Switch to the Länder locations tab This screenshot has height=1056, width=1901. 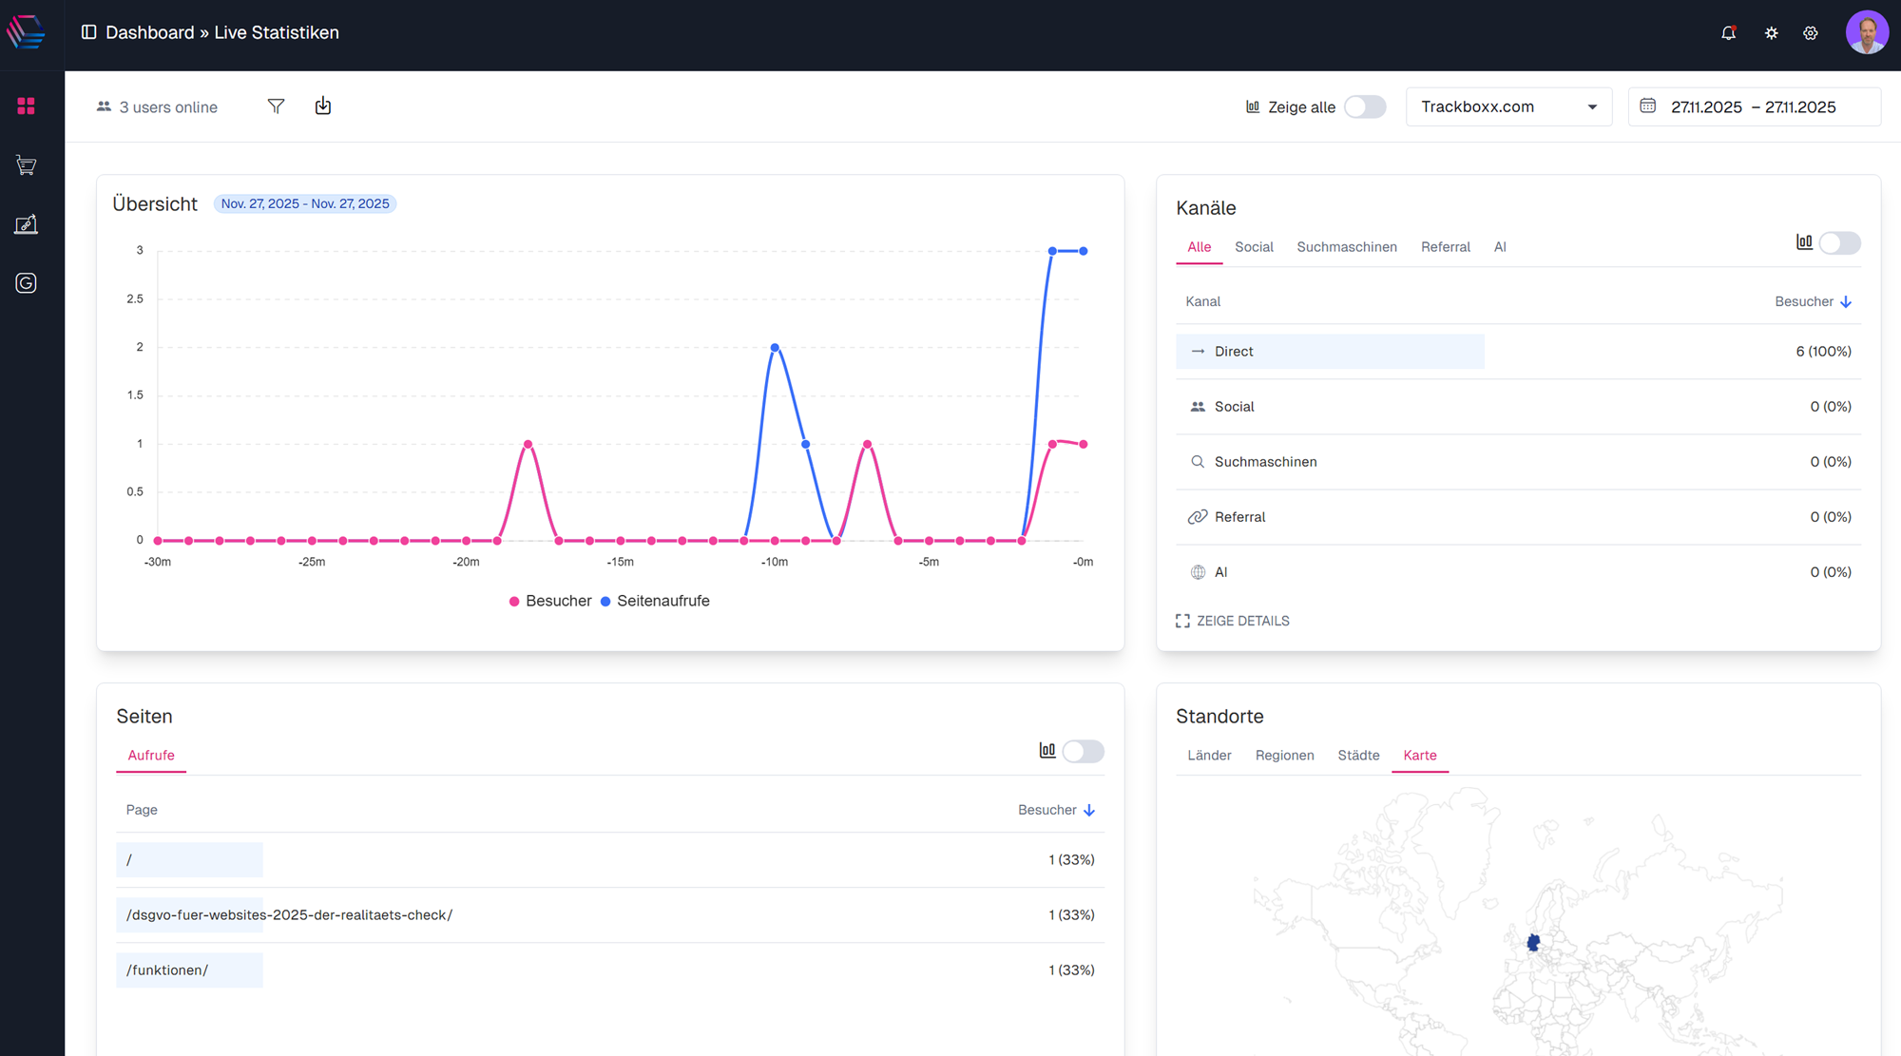[1209, 756]
